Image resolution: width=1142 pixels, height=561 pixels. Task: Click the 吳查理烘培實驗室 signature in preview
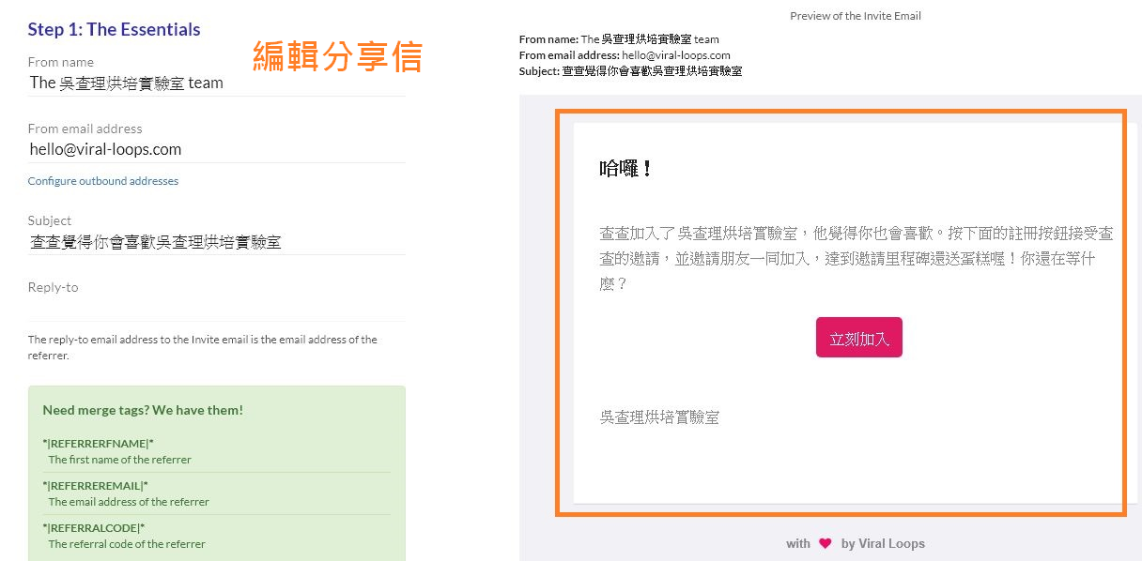tap(660, 417)
